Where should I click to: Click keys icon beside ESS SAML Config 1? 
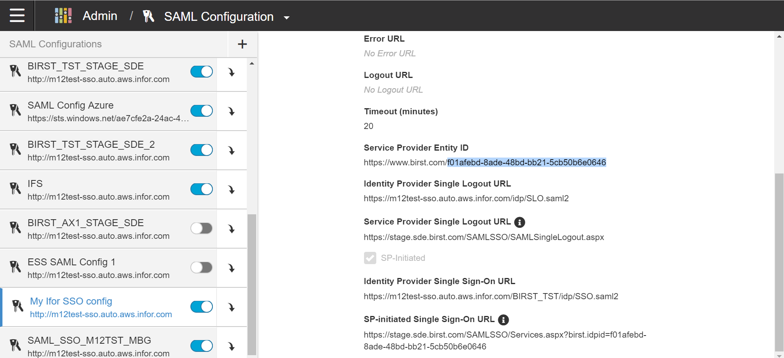tap(15, 267)
